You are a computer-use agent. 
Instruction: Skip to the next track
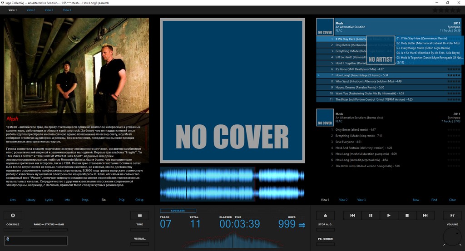tap(425, 216)
